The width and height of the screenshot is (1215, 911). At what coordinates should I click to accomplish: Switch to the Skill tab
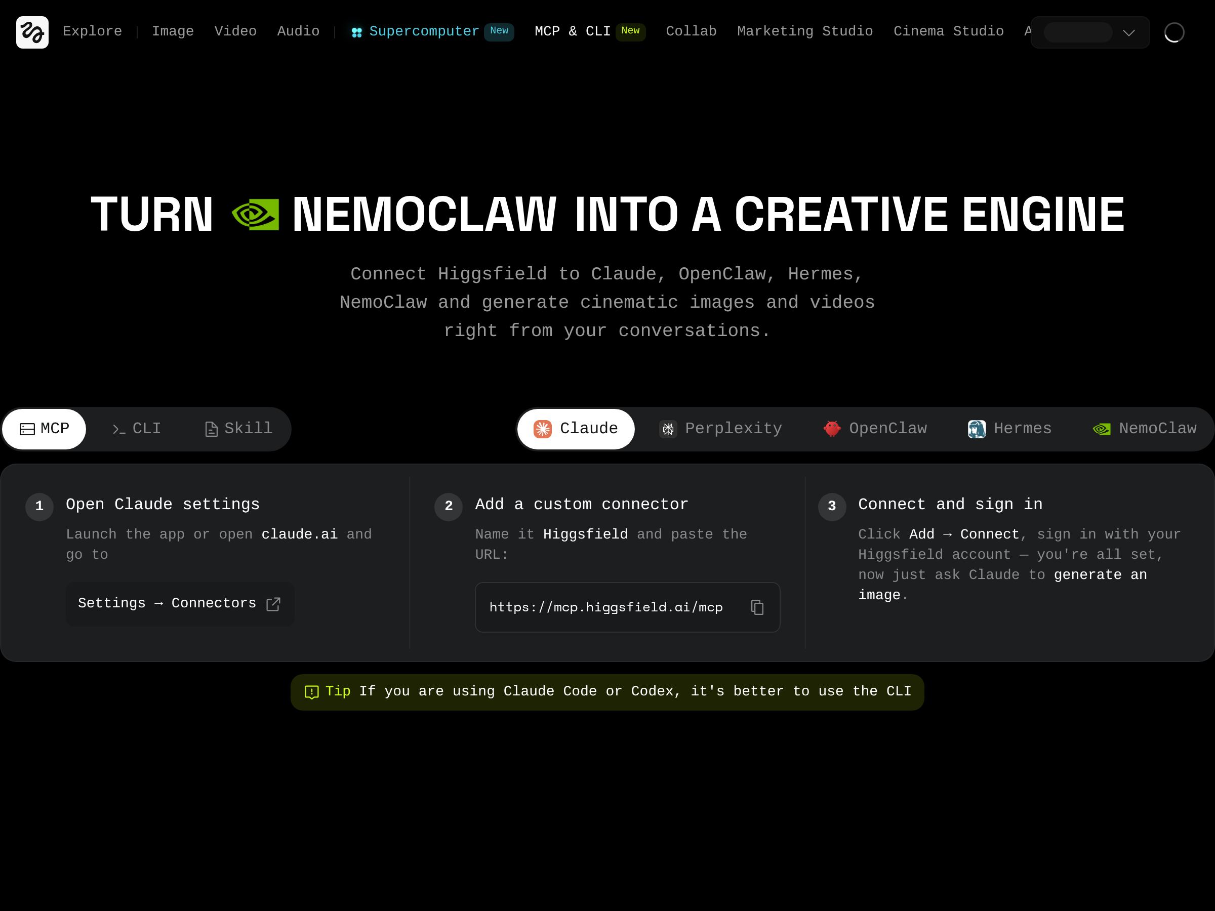[x=238, y=429]
